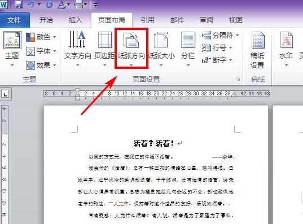Click the vertical ruler on the left

pos(5,164)
